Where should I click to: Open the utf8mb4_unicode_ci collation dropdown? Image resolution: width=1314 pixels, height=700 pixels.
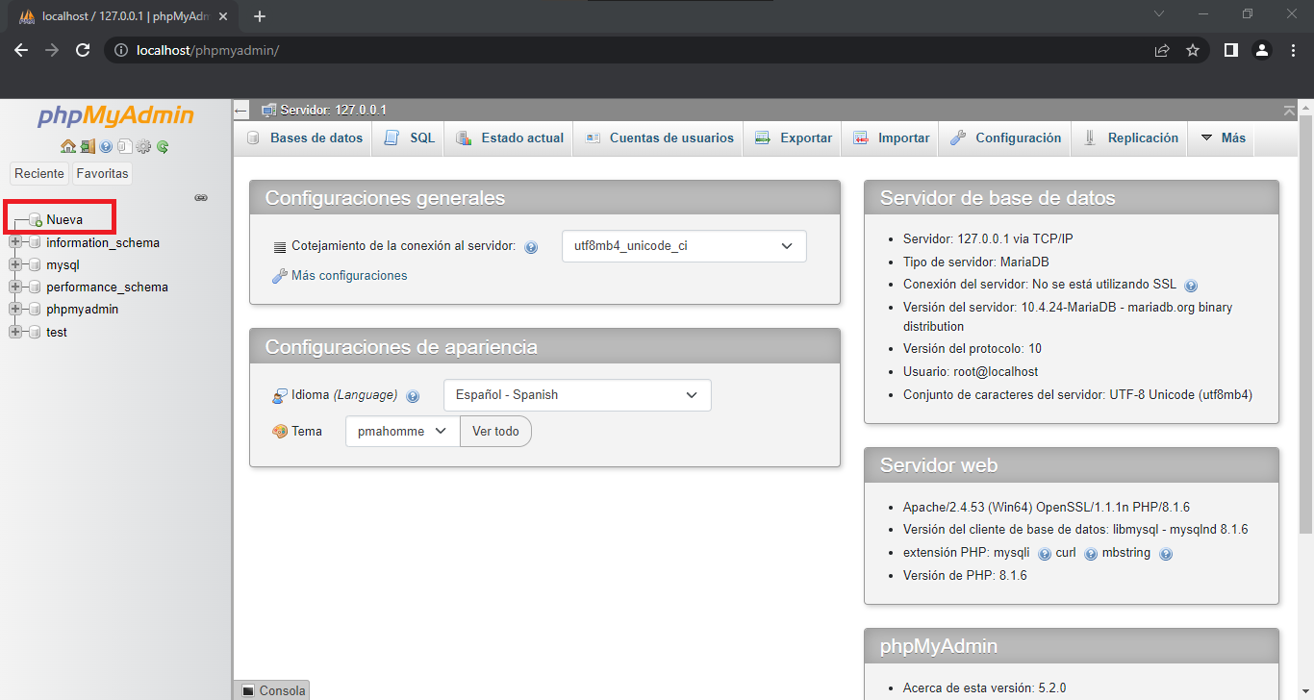(684, 246)
